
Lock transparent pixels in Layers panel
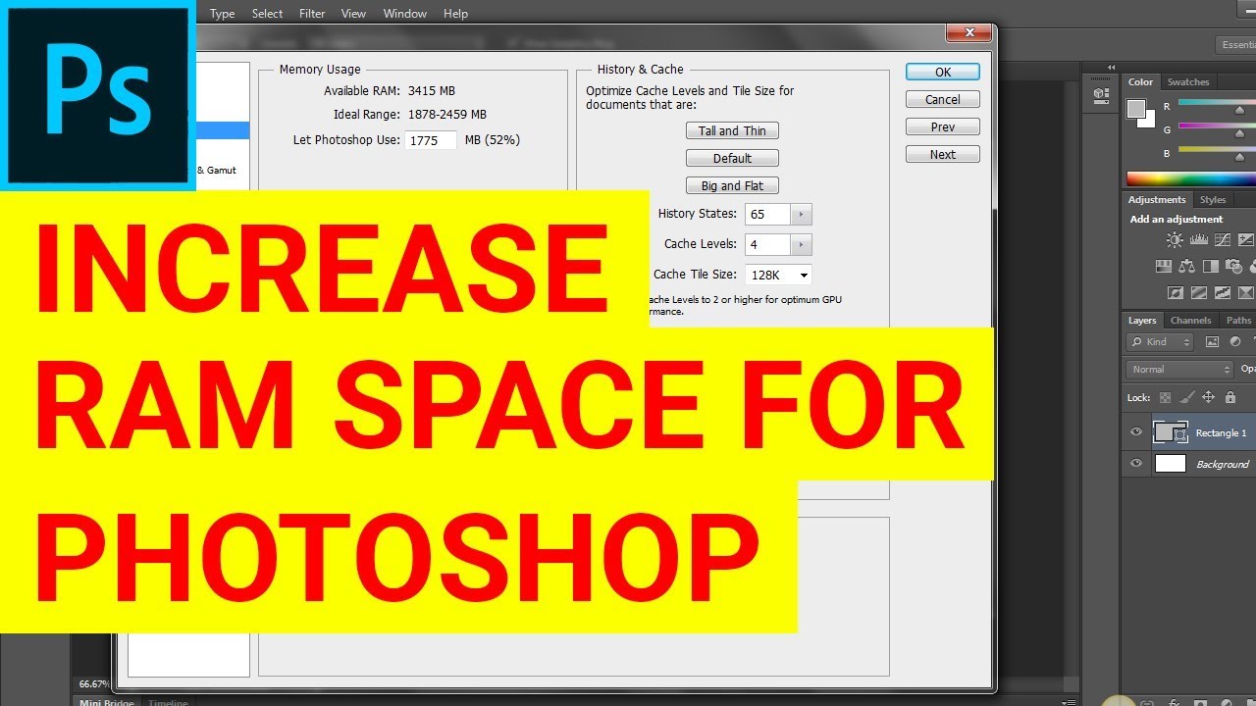[x=1165, y=397]
